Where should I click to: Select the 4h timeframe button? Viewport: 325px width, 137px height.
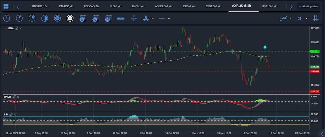70,18
